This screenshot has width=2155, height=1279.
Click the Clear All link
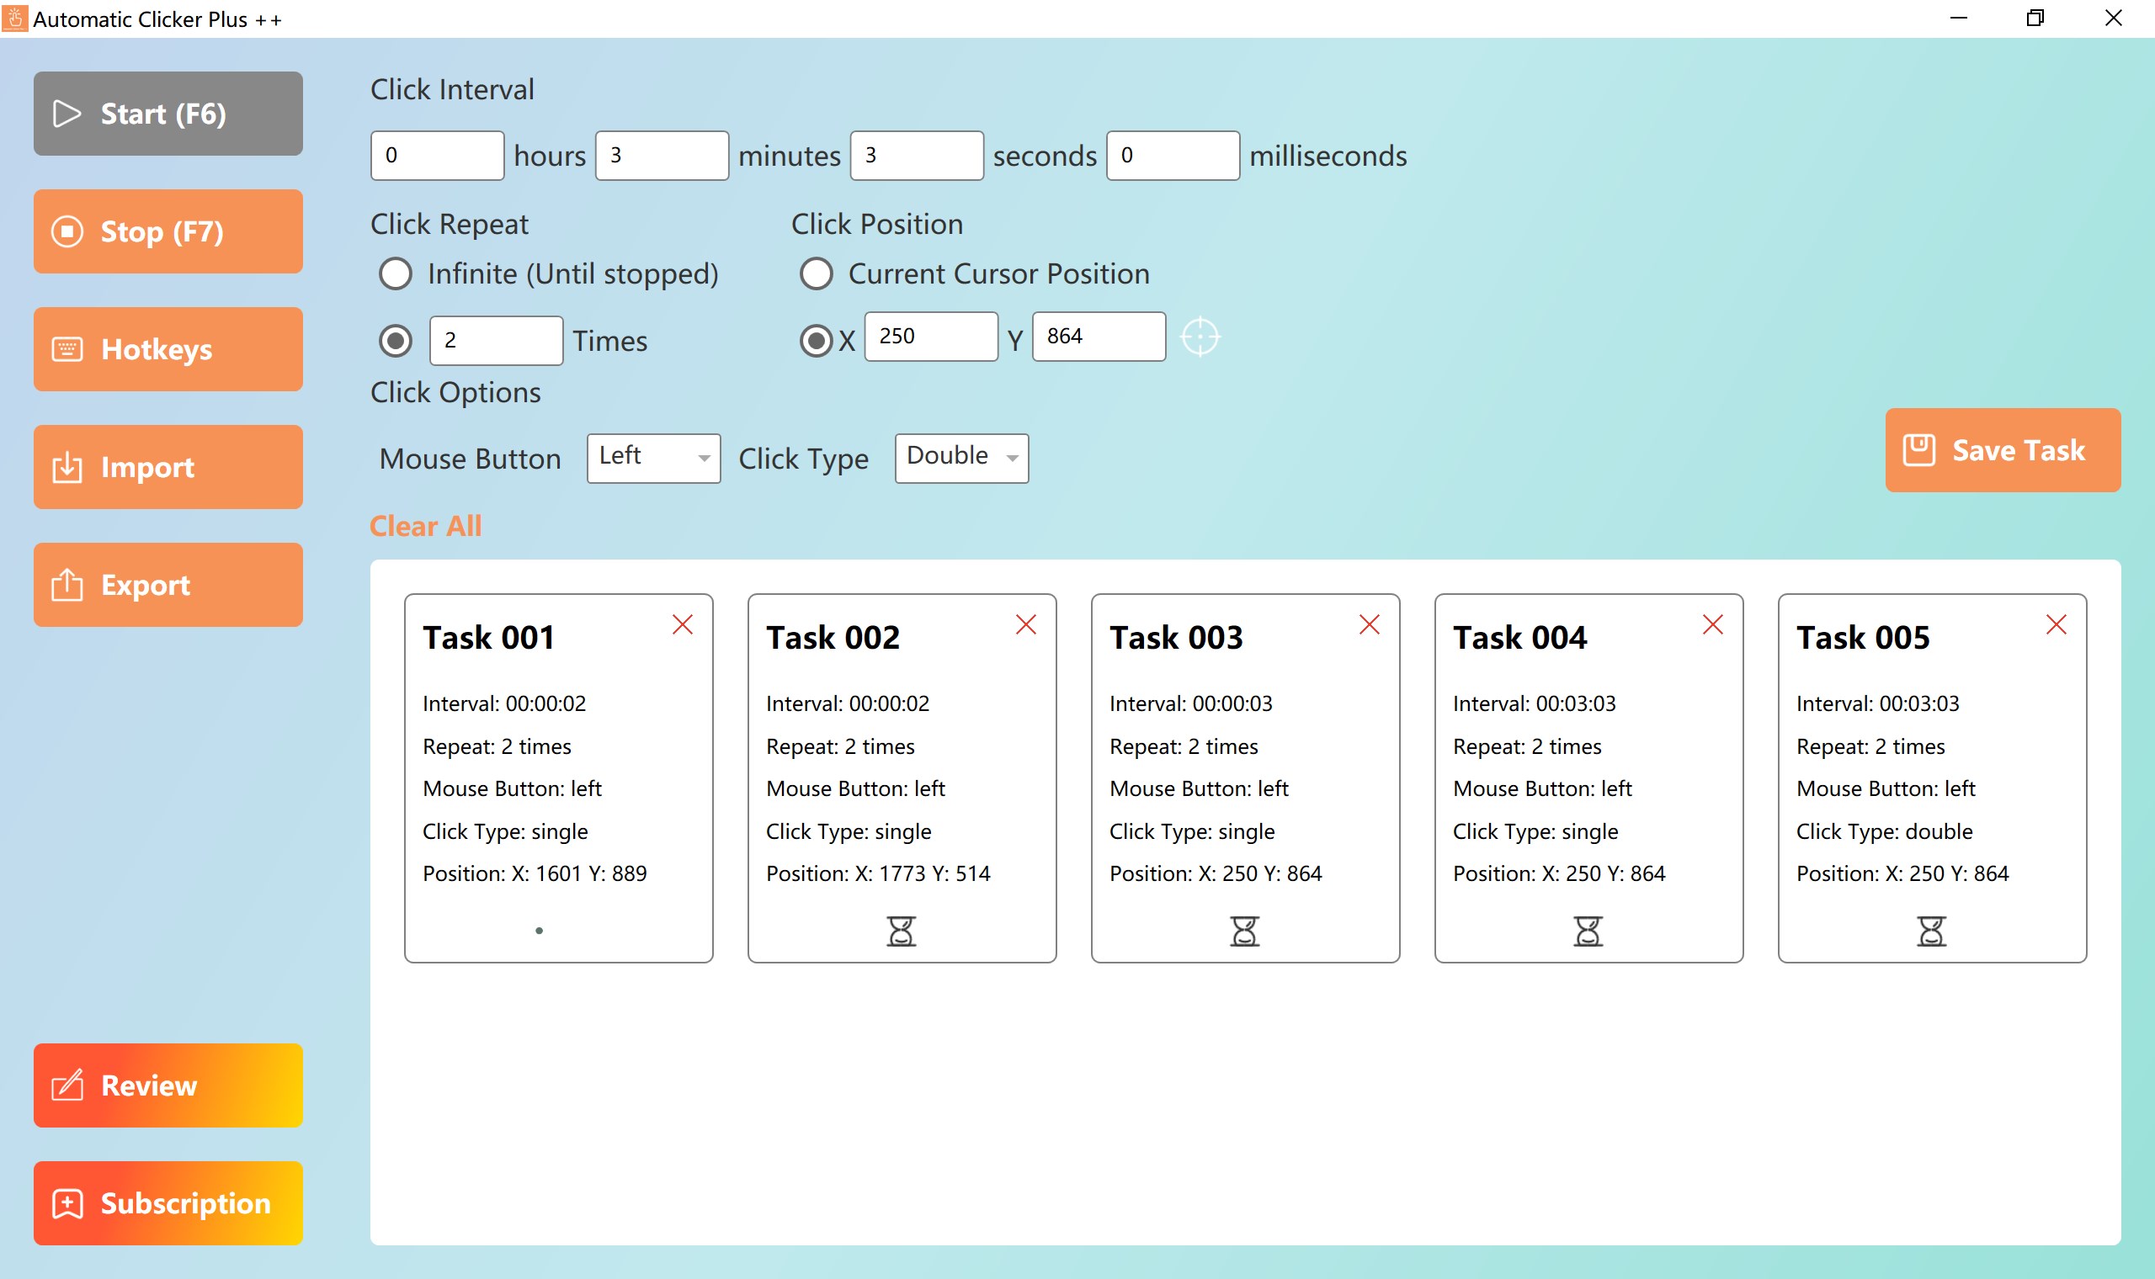[x=425, y=526]
